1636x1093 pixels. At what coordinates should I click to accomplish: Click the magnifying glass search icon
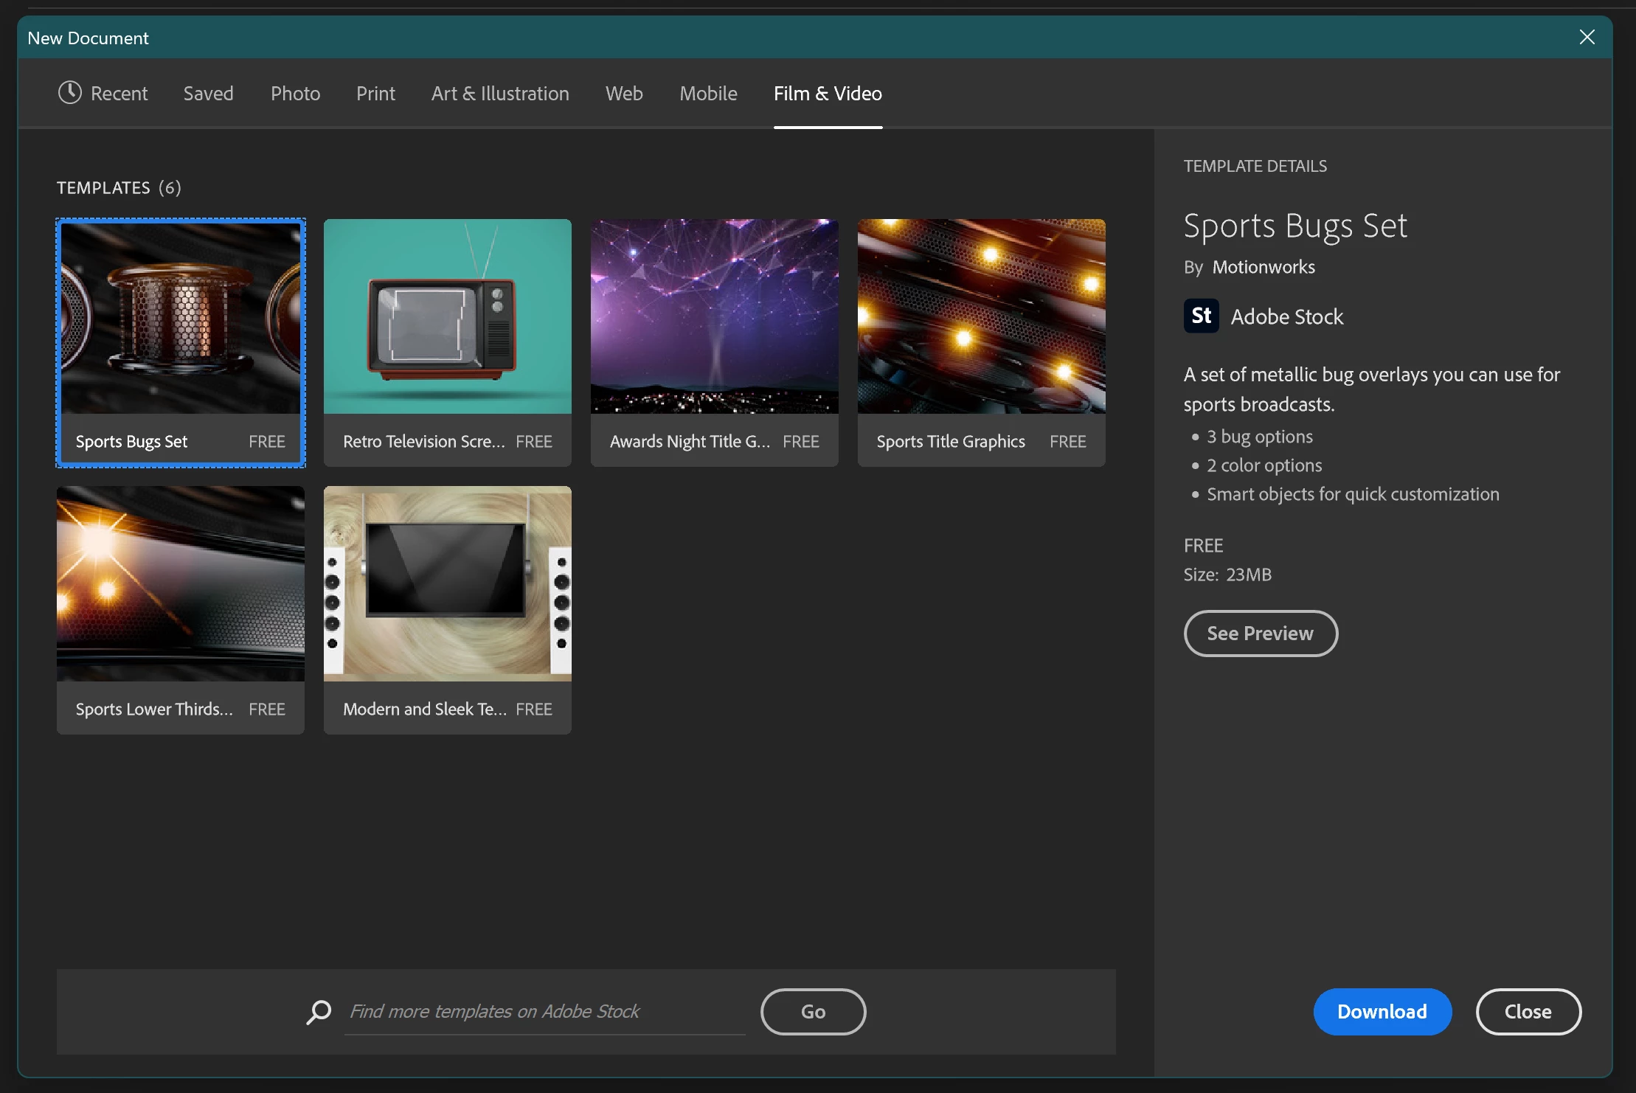coord(319,1012)
